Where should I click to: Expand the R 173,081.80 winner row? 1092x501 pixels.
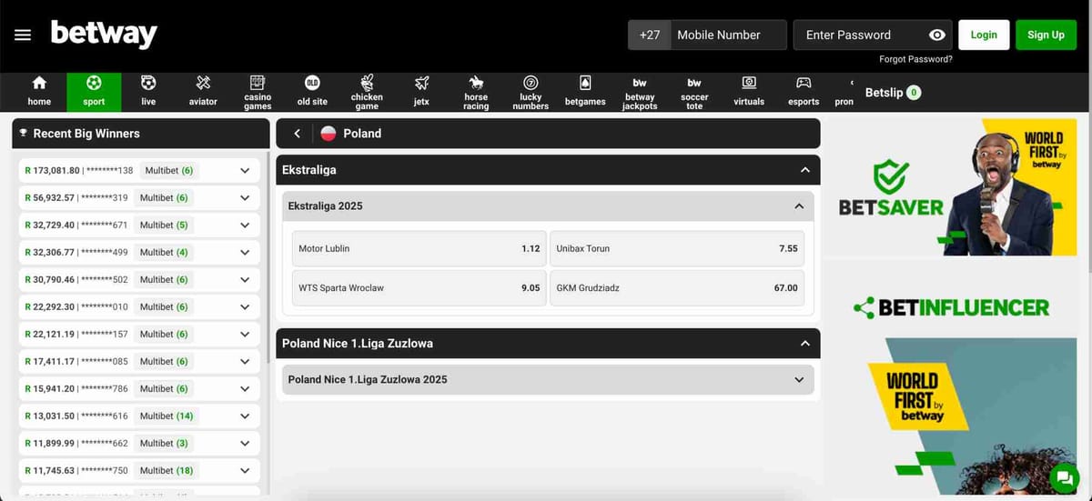point(245,170)
